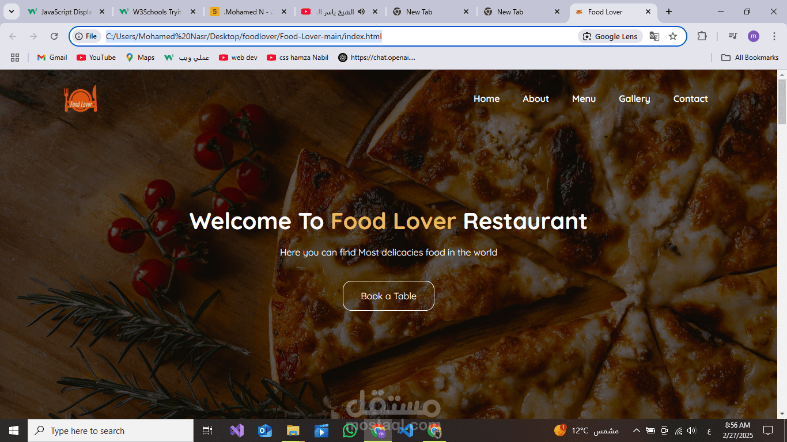The height and width of the screenshot is (442, 787).
Task: Open Task View on the taskbar
Action: click(x=207, y=430)
